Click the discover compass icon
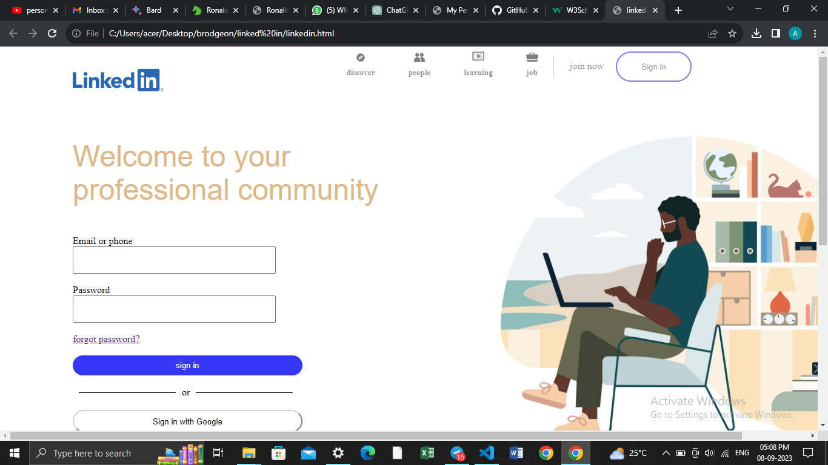 click(361, 58)
